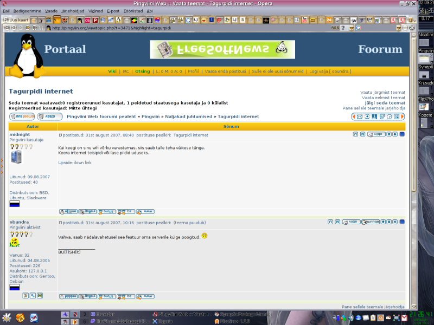Click the RSS feed indicator
The image size is (434, 325).
pos(335,28)
